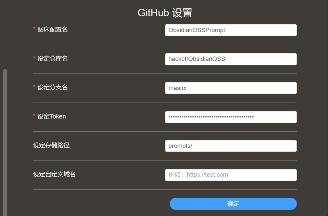This screenshot has width=328, height=216.
Task: Focus the 设定存储路径 field containing prompts/
Action: [231, 146]
